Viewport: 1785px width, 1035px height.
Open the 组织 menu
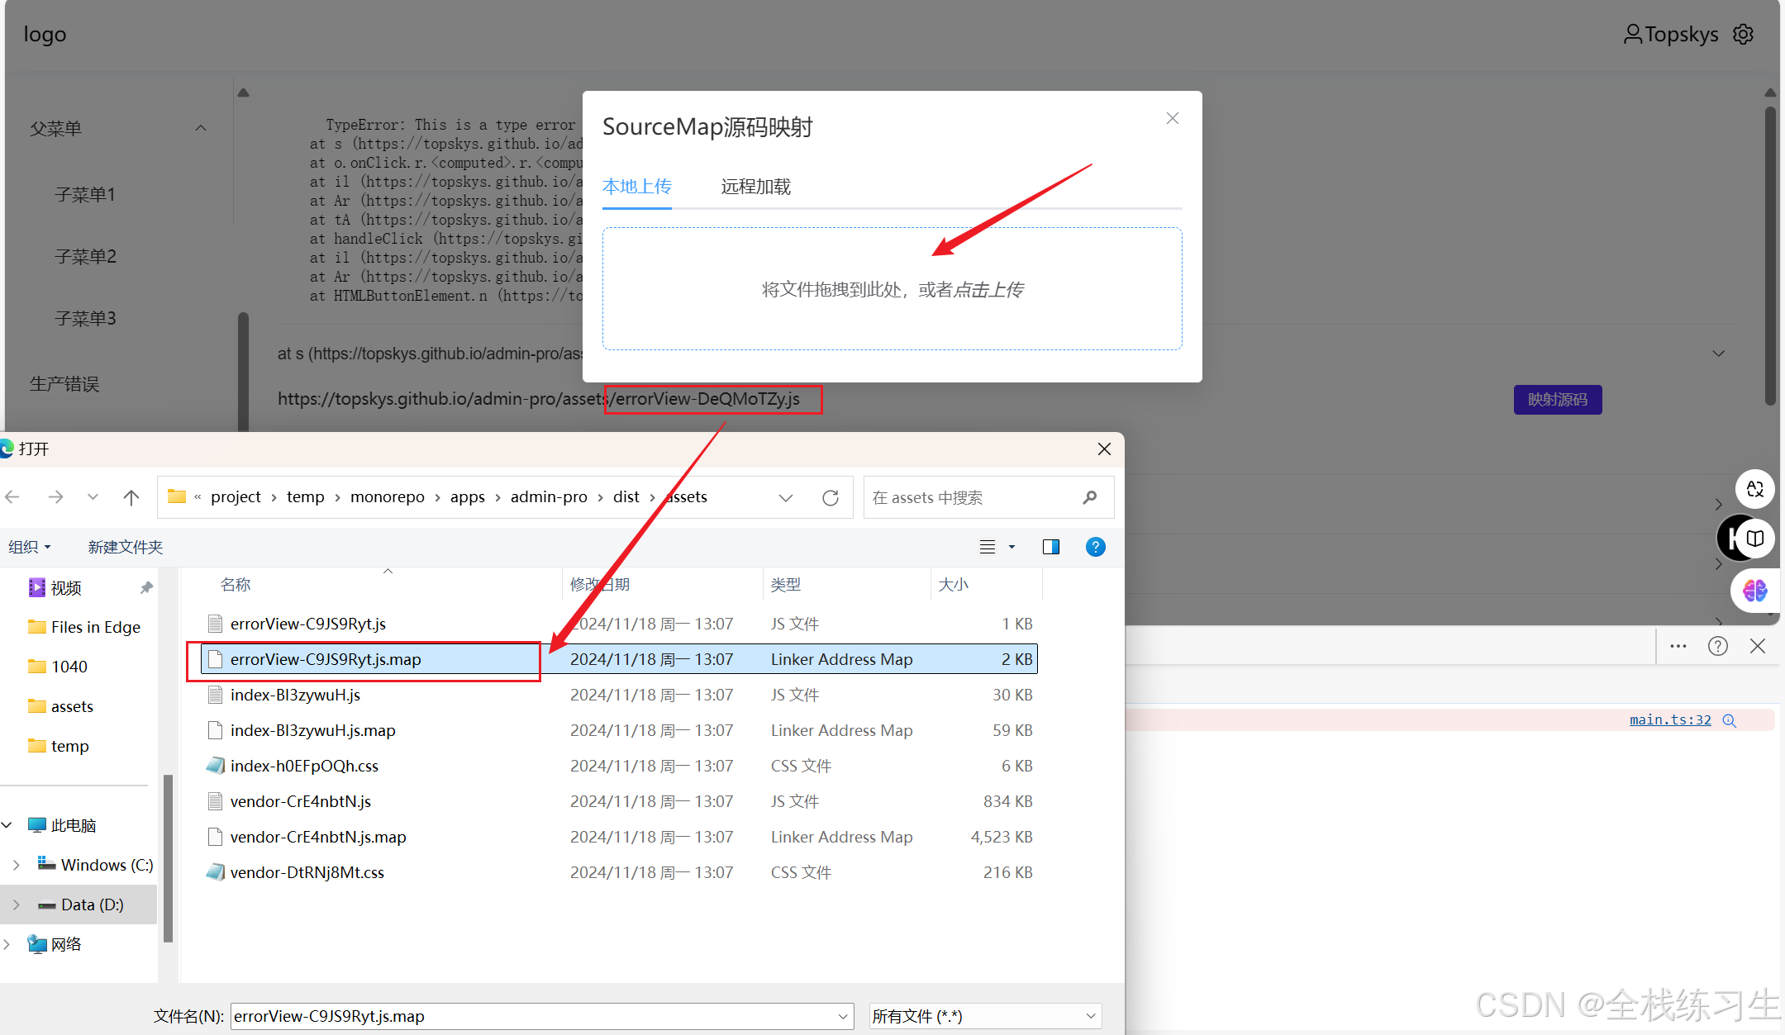[x=30, y=547]
